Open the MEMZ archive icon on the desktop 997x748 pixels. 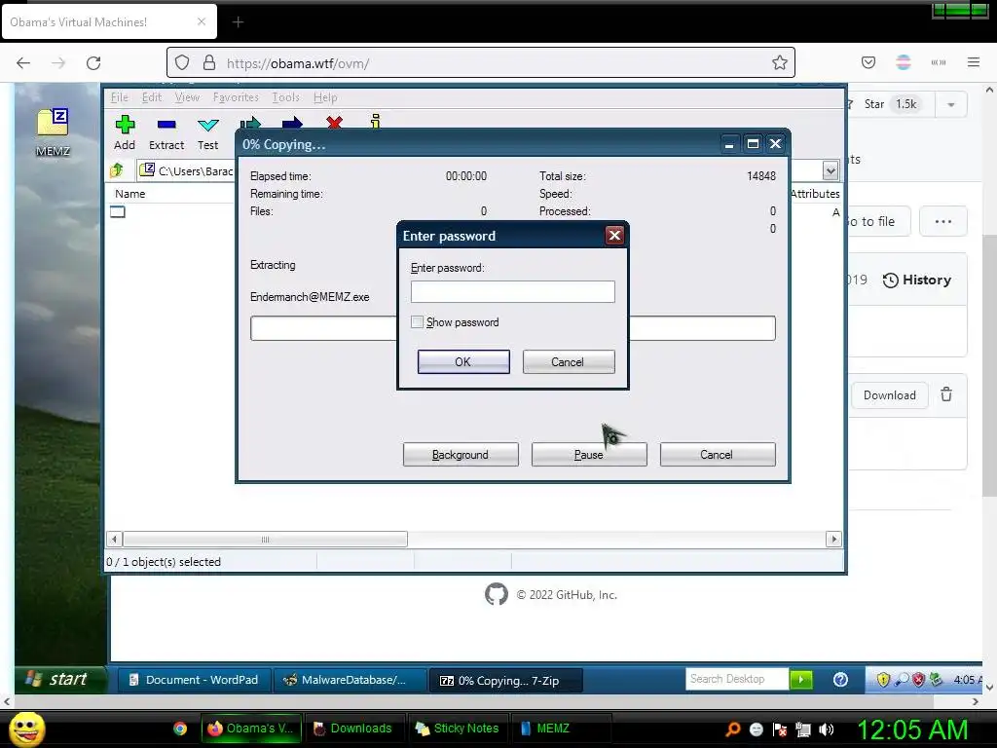[x=53, y=132]
